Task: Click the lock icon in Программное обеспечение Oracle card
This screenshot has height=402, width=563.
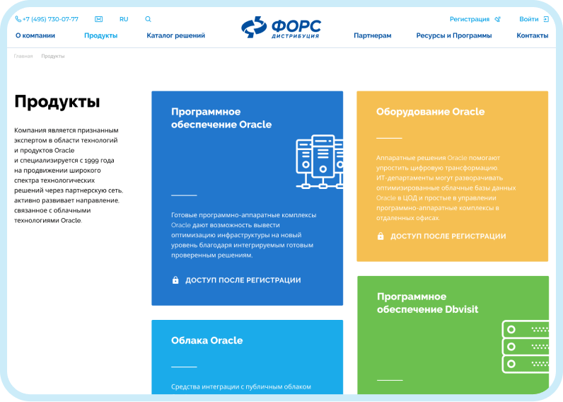Action: 175,280
